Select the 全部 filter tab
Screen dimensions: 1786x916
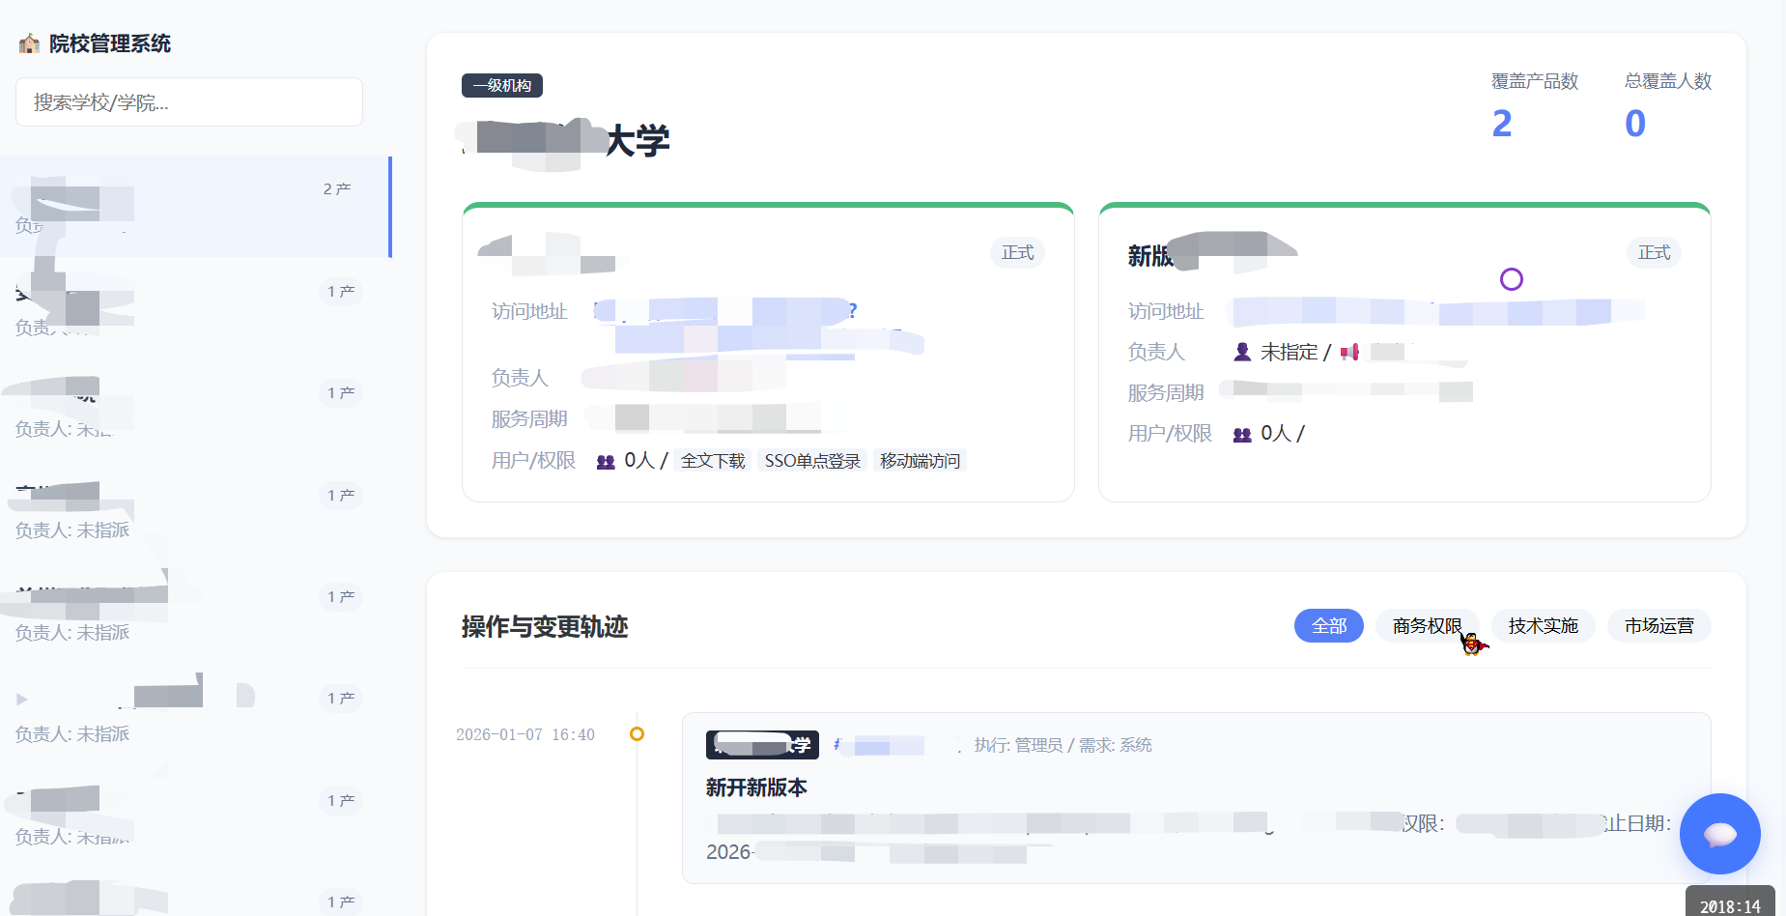point(1328,626)
